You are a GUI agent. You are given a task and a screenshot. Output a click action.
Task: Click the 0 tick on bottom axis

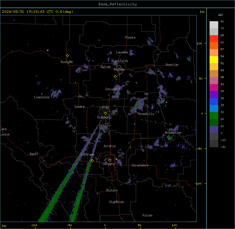click(105, 225)
